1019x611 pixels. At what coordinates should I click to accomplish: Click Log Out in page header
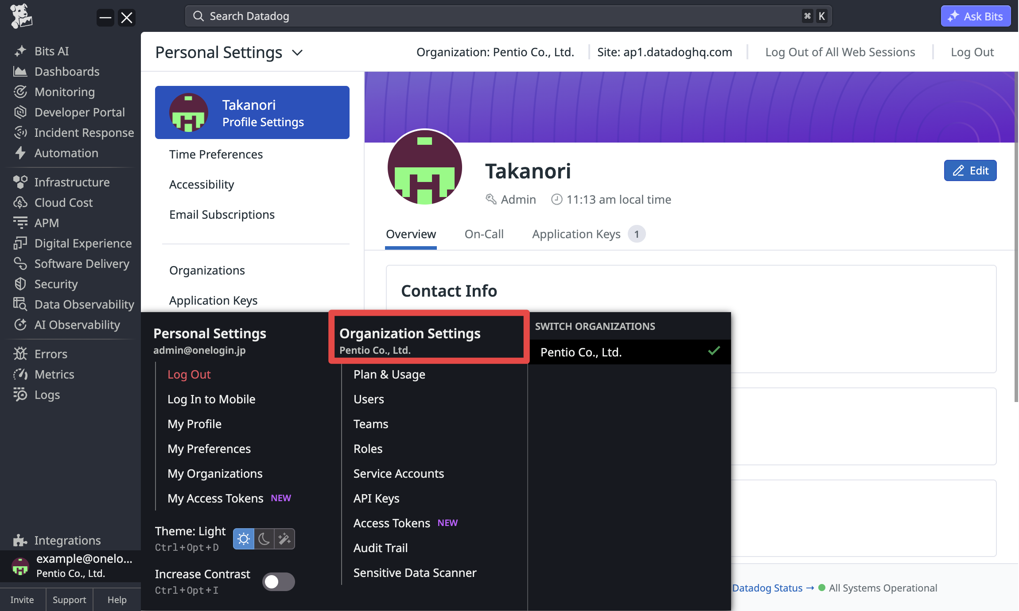click(x=972, y=52)
